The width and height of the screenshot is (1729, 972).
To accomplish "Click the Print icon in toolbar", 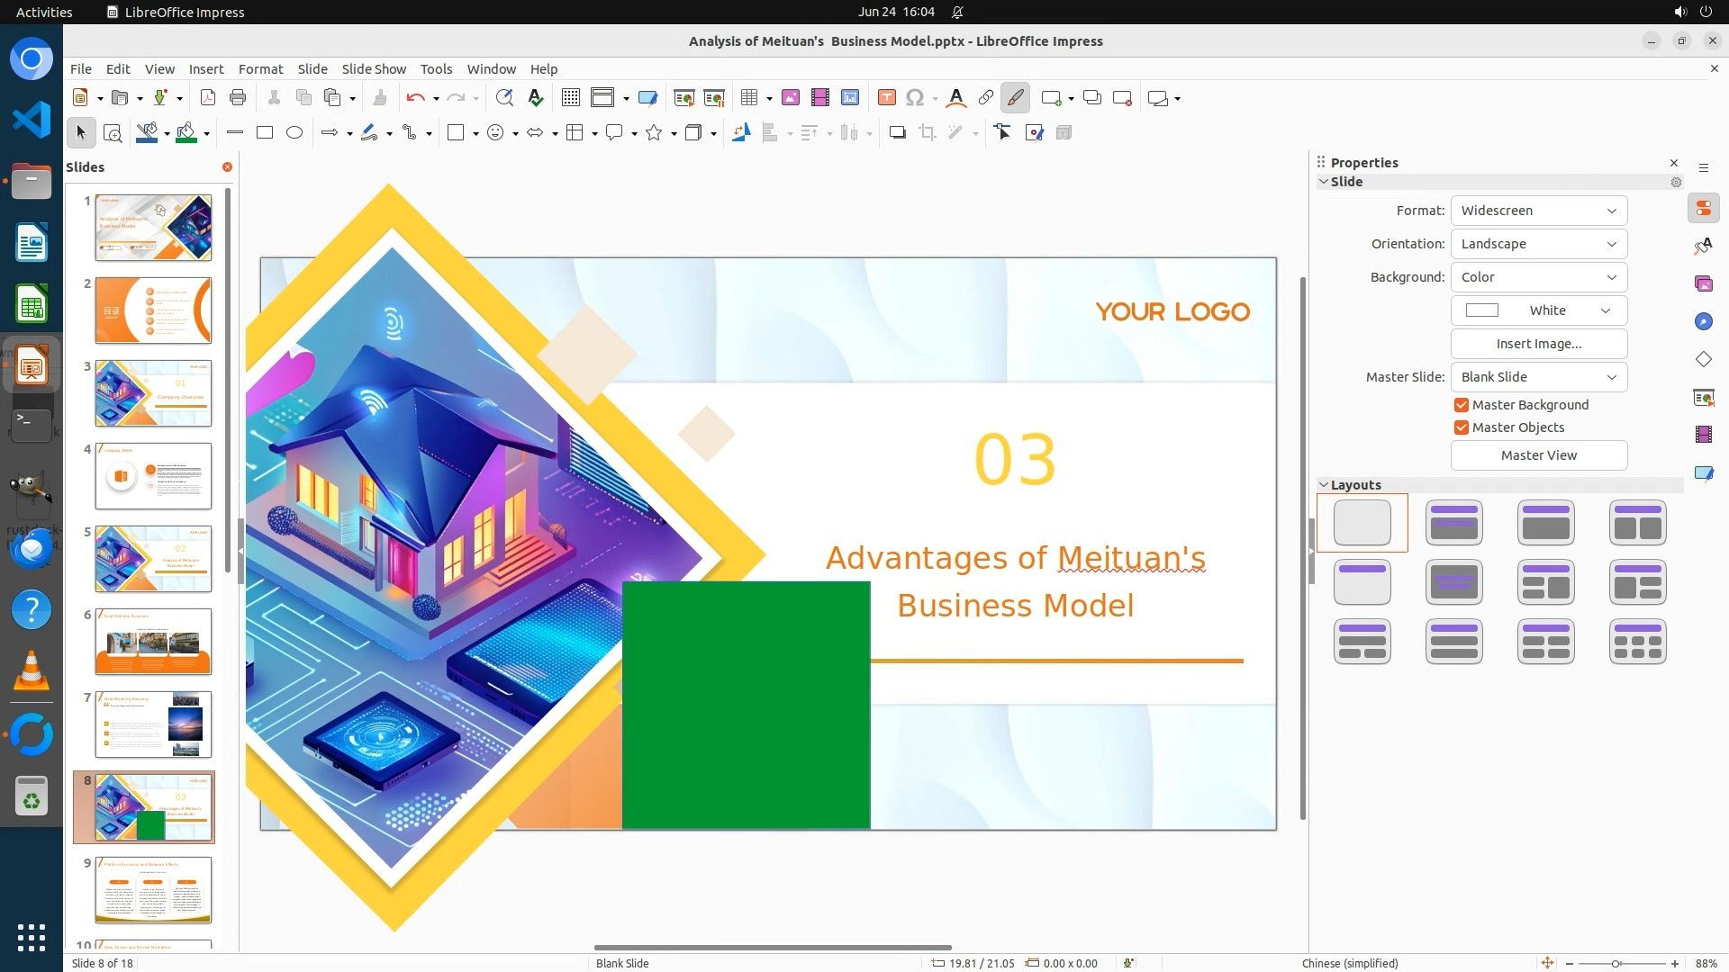I will [x=238, y=98].
